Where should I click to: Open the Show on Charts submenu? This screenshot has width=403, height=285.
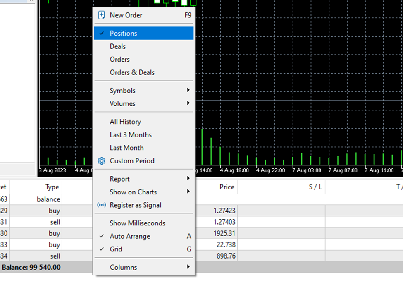pos(144,192)
